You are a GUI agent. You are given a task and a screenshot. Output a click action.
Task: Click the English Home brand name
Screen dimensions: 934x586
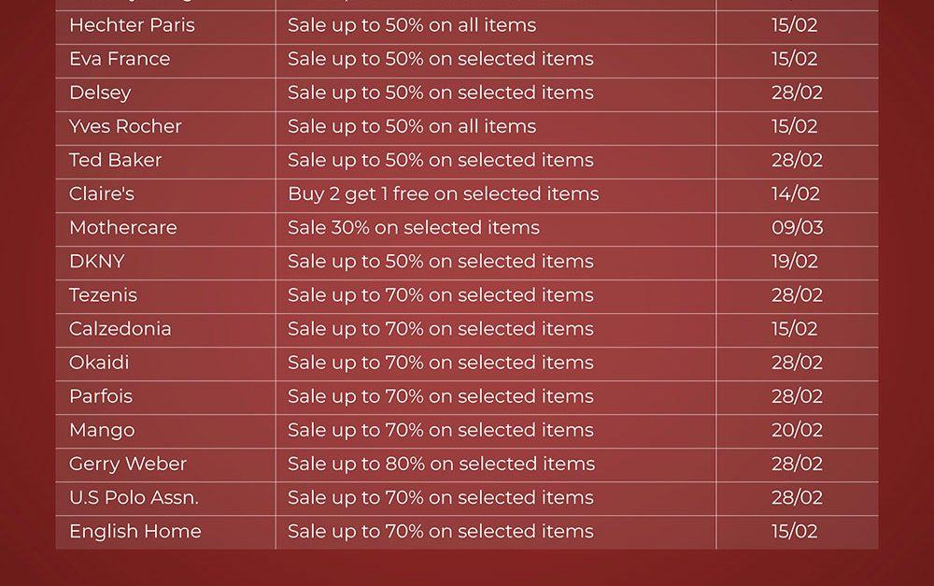pyautogui.click(x=134, y=531)
